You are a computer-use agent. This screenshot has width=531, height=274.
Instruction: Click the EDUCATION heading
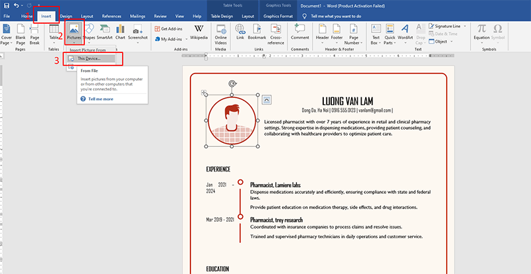[x=218, y=269]
